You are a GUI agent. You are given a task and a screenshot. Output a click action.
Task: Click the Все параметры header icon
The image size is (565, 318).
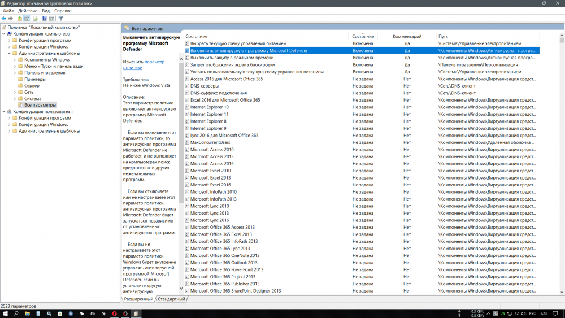127,28
